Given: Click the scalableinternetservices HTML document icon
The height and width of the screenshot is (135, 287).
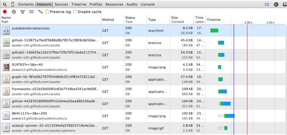Looking at the screenshot, I should tap(6, 31).
